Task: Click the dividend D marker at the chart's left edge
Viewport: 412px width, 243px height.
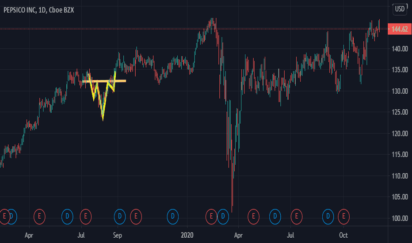Action: (x=13, y=216)
